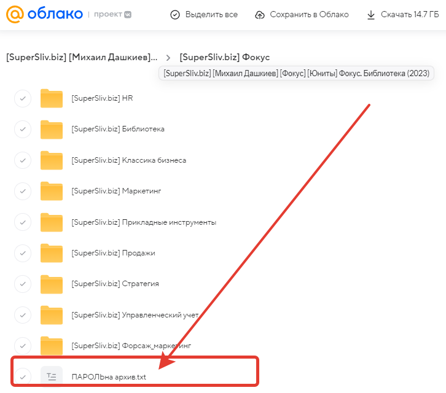
Task: Open folder name [SuperSliv.biz] HR
Action: (102, 98)
